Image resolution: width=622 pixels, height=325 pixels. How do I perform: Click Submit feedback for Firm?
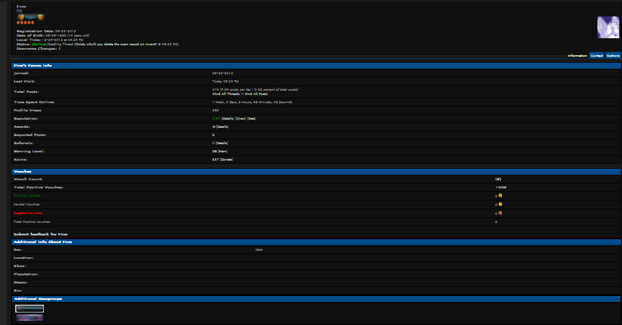40,234
